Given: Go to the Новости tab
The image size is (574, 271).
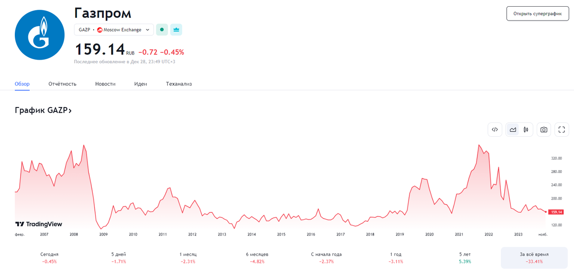Looking at the screenshot, I should 105,84.
